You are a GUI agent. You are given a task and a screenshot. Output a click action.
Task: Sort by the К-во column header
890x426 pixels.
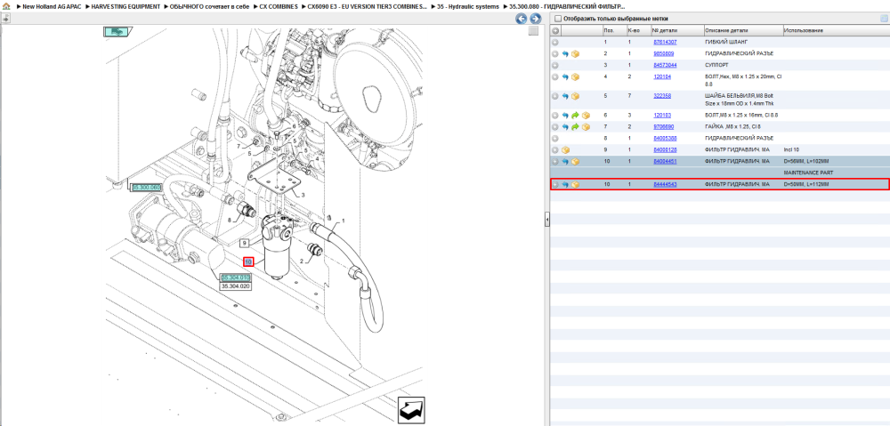coord(632,30)
